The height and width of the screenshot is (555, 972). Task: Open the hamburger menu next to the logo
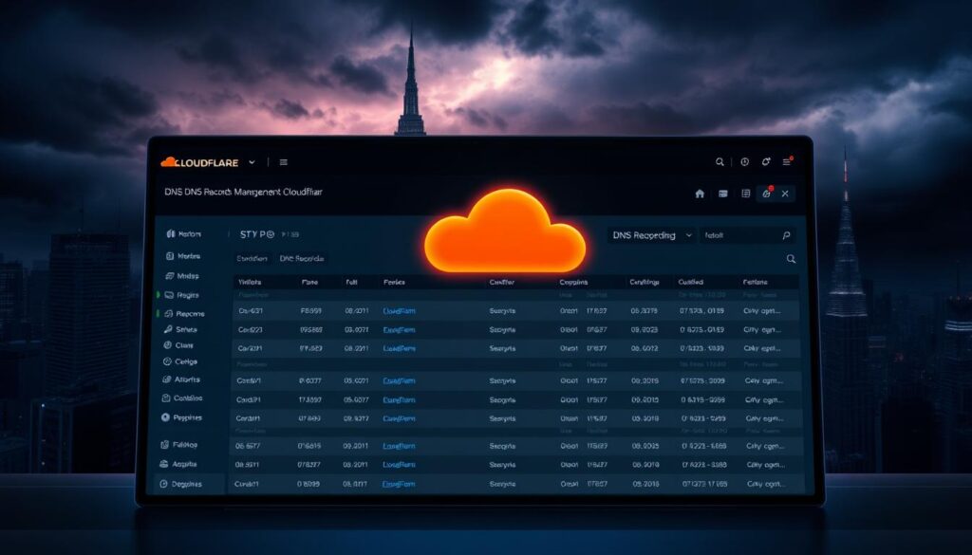coord(284,162)
